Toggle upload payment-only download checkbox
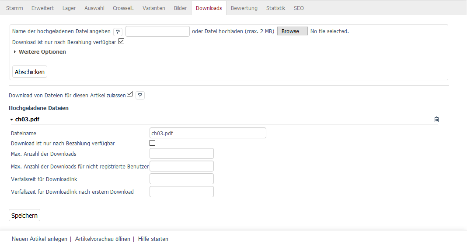This screenshot has width=467, height=247. tap(122, 42)
